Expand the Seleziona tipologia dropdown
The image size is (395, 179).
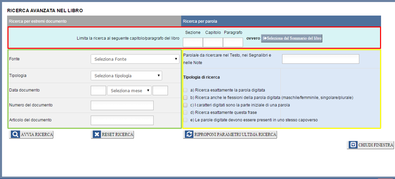click(126, 76)
